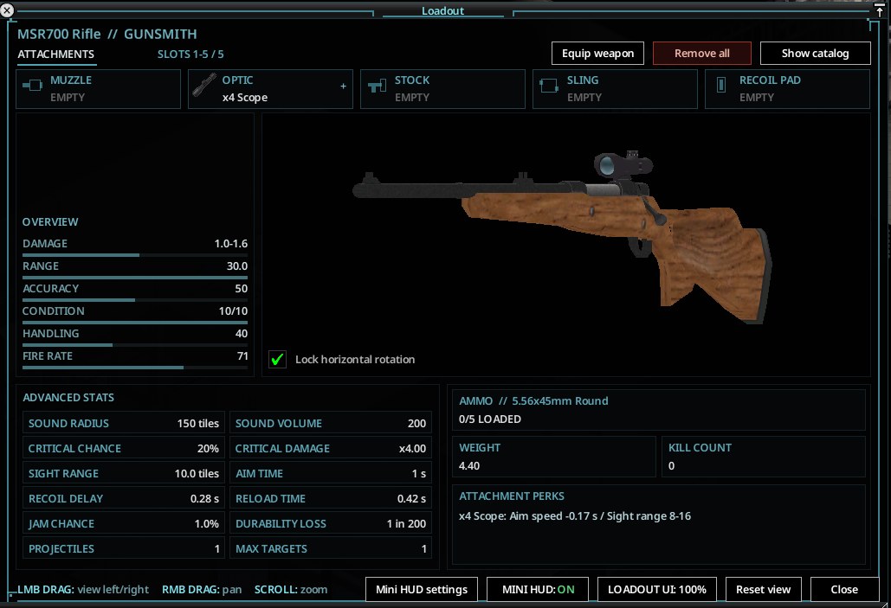This screenshot has width=891, height=608.
Task: Click the X icon at top-left of Loadout
Action: pyautogui.click(x=7, y=10)
